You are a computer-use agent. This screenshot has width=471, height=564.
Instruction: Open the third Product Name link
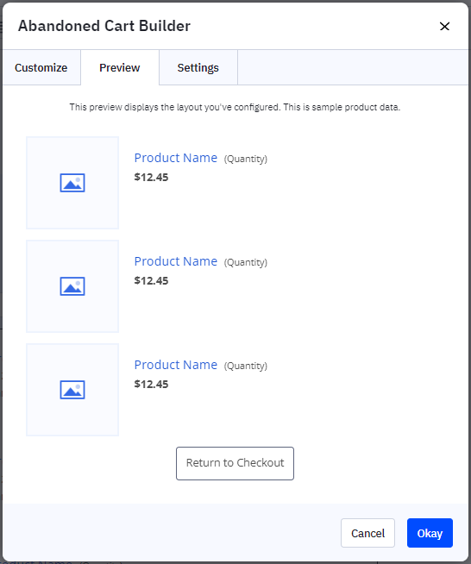tap(176, 365)
